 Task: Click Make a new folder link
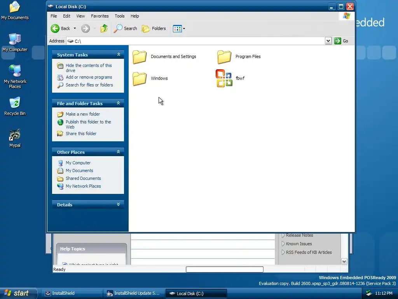[x=83, y=114]
